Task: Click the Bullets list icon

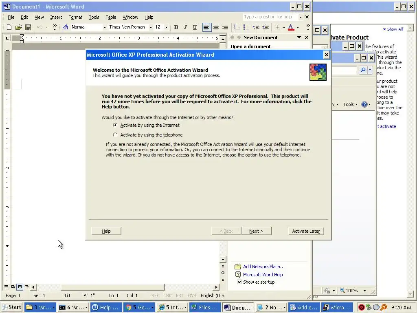Action: point(246,27)
